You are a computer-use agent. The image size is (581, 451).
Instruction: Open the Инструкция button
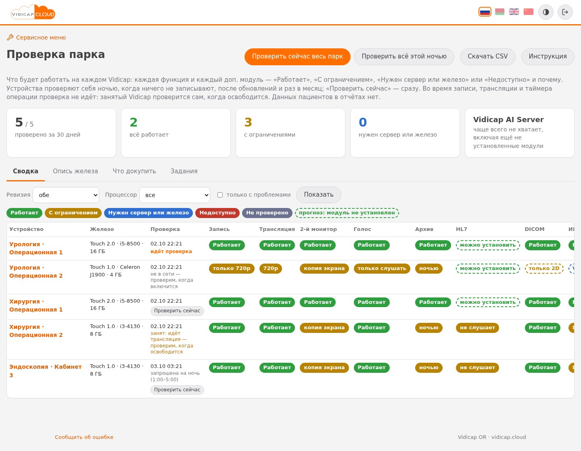[x=548, y=56]
